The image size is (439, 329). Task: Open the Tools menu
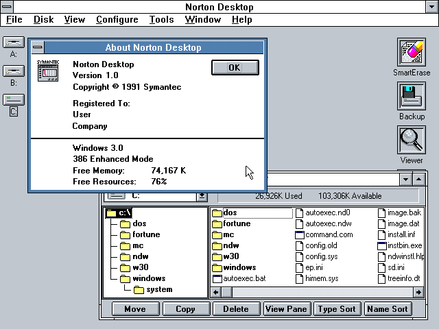point(161,20)
